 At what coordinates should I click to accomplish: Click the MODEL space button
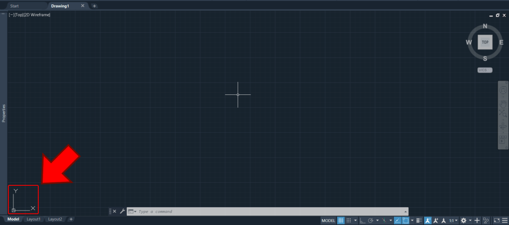pos(328,221)
